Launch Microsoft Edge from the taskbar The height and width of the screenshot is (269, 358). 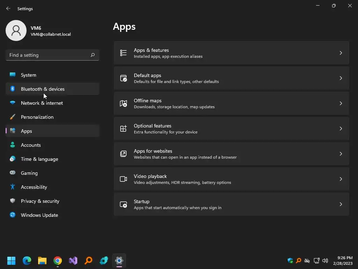[x=27, y=261]
